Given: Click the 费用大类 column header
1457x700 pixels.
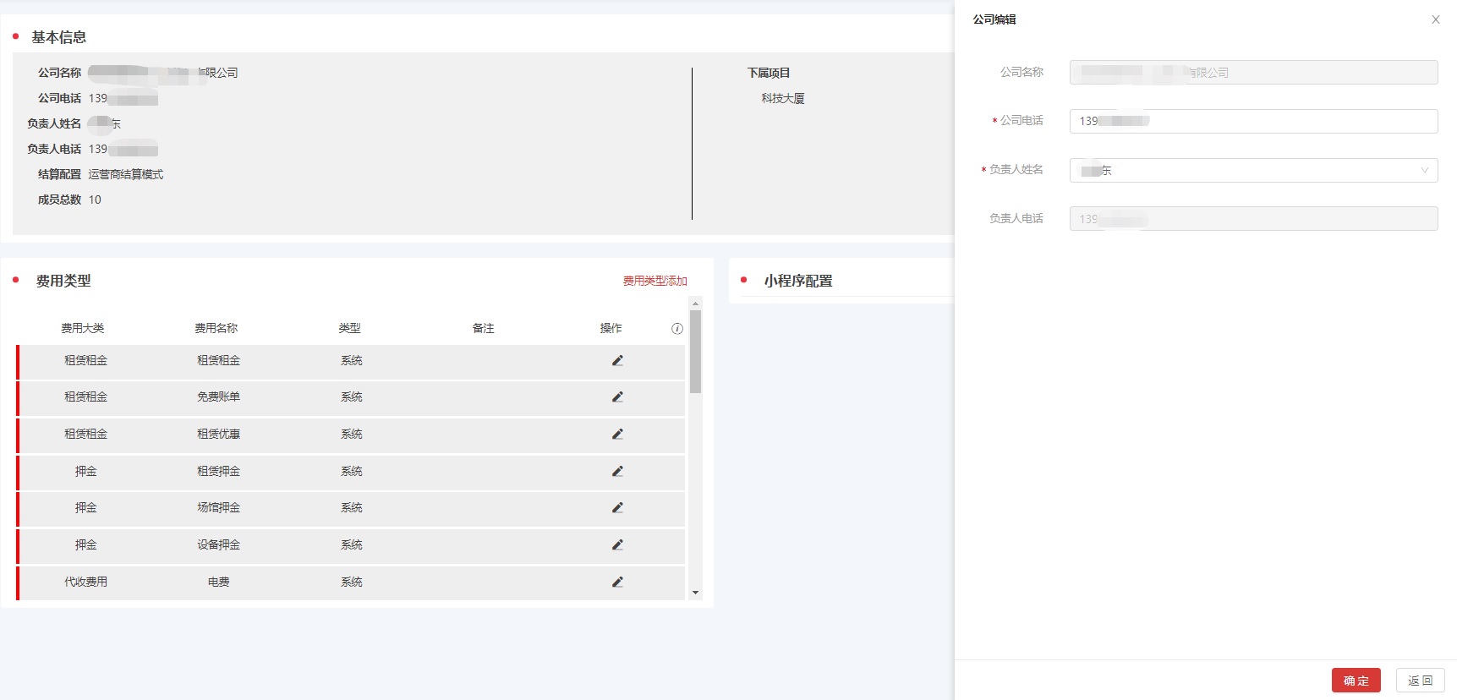Looking at the screenshot, I should point(82,328).
